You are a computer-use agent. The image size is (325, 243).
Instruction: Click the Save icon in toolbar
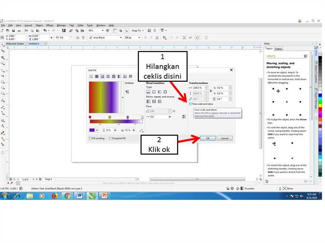[x=13, y=31]
